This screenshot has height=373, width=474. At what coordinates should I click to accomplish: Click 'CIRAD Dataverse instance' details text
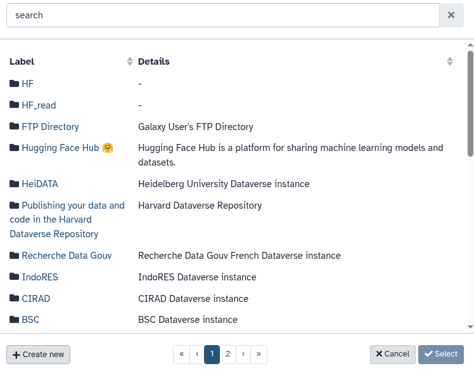click(193, 299)
